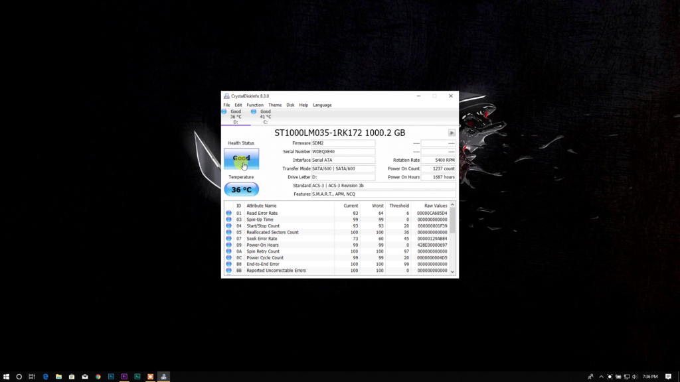This screenshot has height=382, width=680.
Task: Click the Seek Error Rate status circle
Action: [x=228, y=239]
